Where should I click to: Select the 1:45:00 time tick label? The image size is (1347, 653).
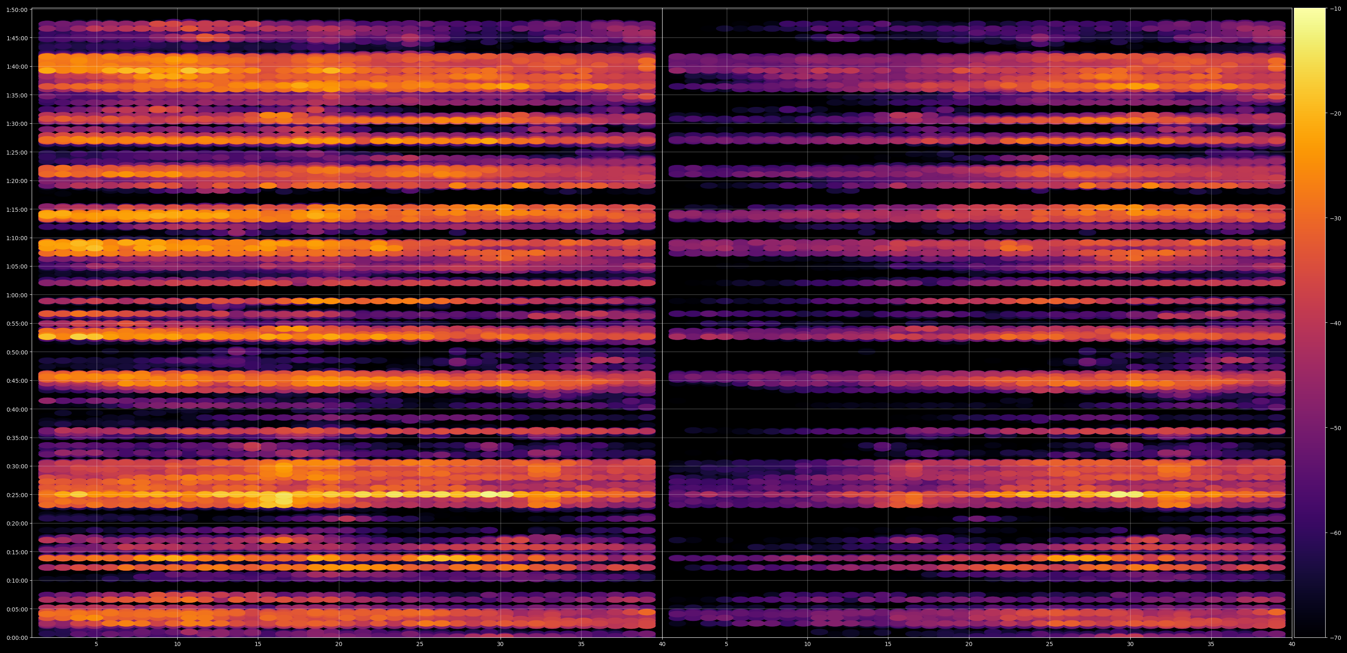click(x=17, y=38)
